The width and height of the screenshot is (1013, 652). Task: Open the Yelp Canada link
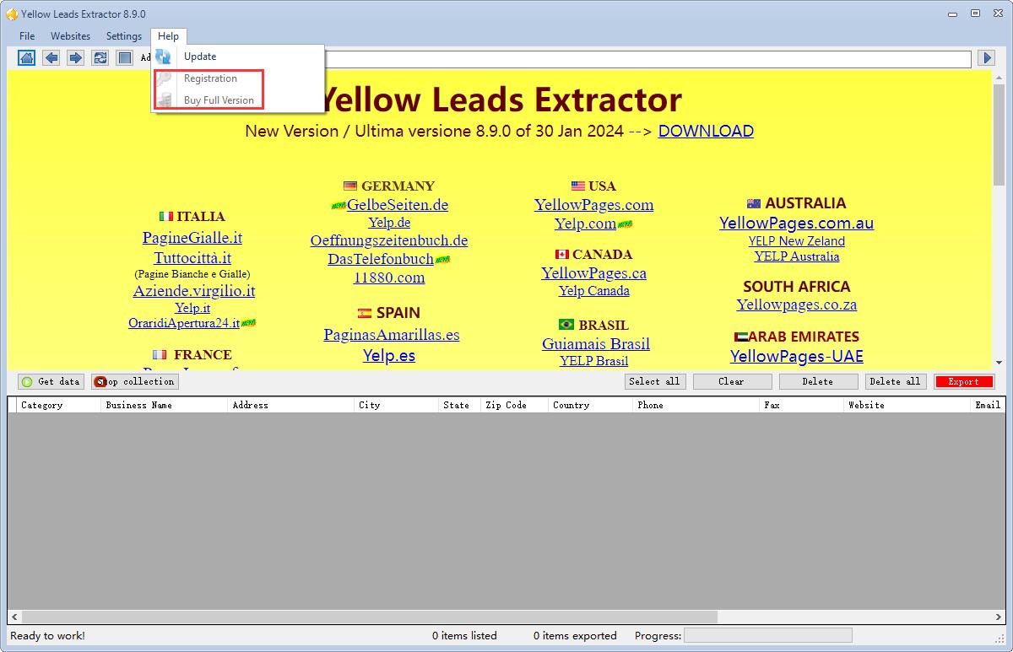[594, 291]
